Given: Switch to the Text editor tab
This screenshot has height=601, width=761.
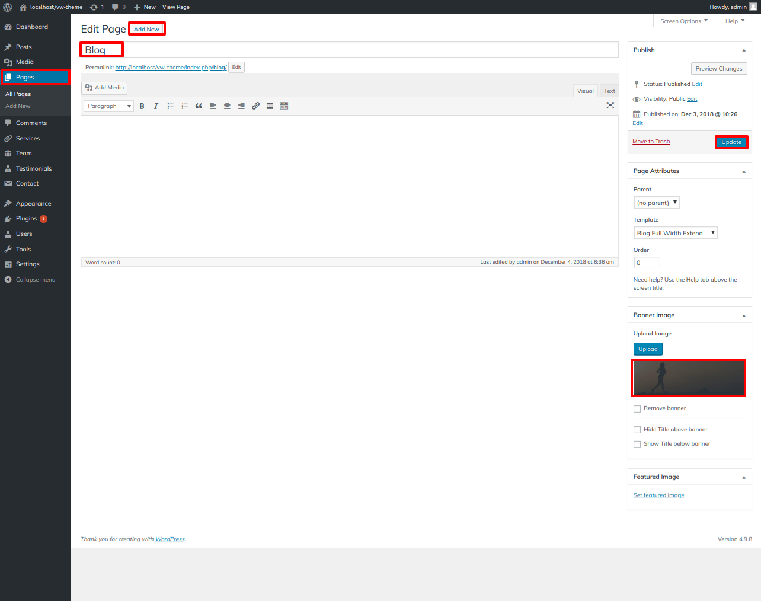Looking at the screenshot, I should pyautogui.click(x=609, y=91).
